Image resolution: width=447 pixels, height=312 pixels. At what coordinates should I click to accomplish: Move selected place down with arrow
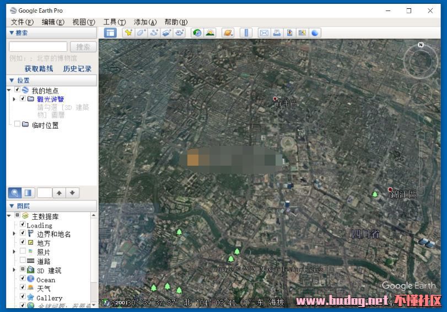[x=72, y=193]
